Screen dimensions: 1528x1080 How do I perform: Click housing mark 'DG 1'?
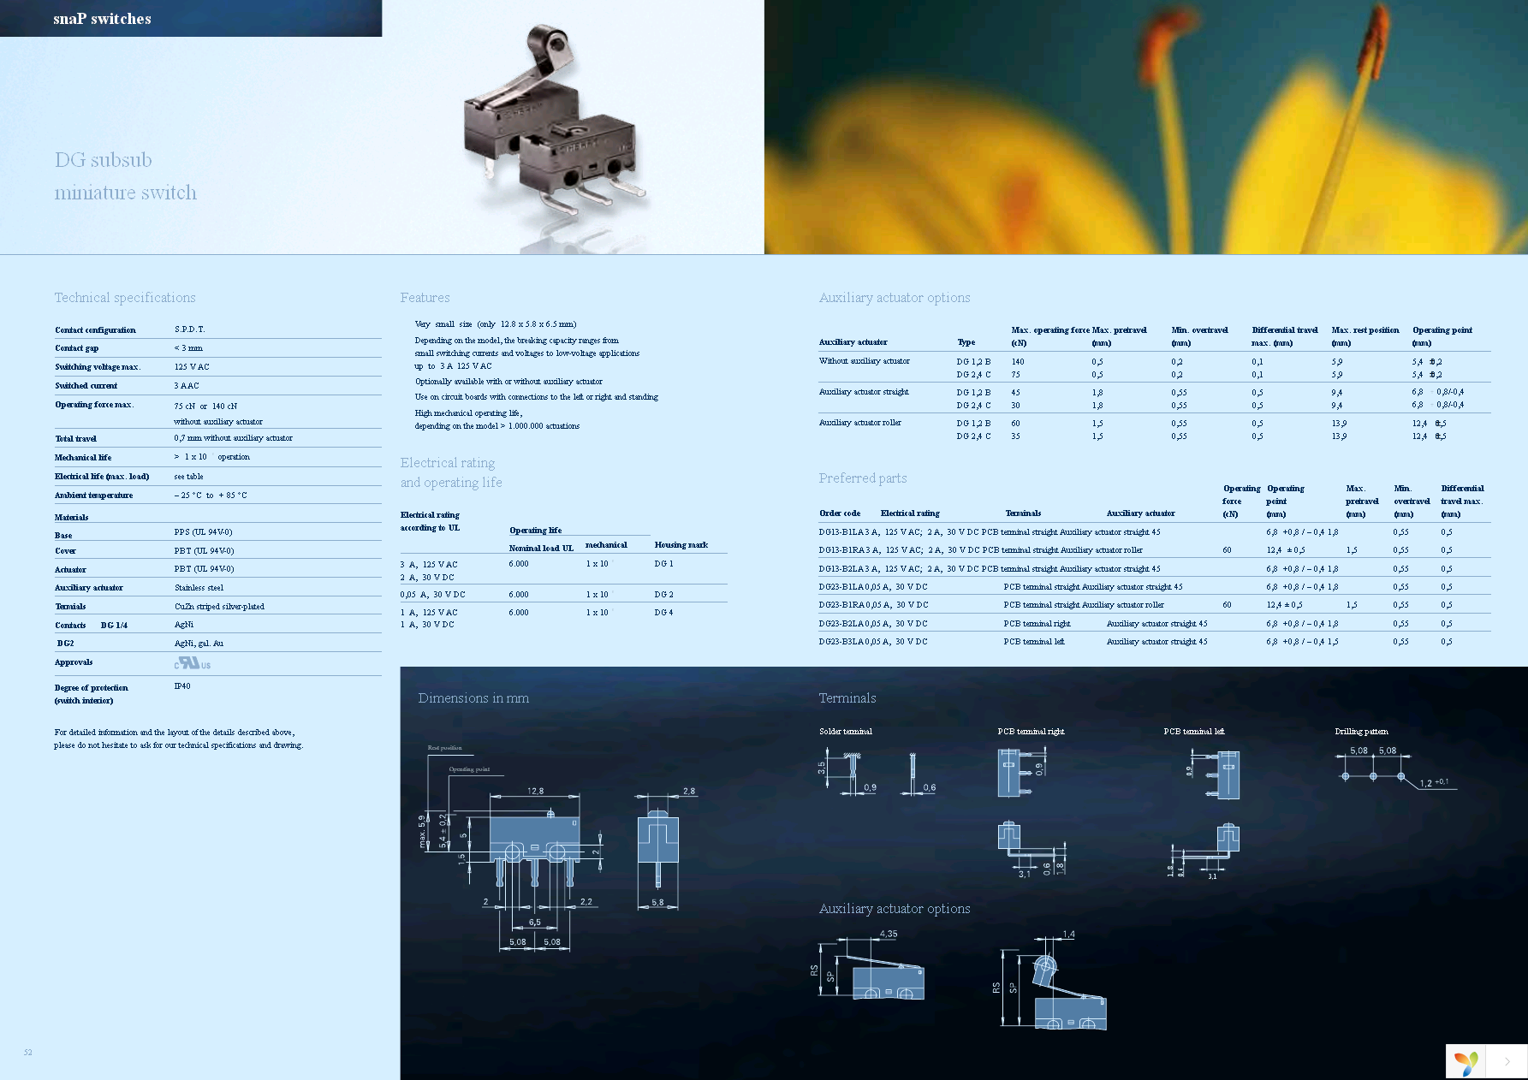[664, 564]
